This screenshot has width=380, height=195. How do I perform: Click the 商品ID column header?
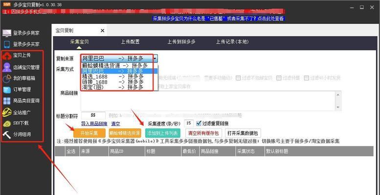127,151
